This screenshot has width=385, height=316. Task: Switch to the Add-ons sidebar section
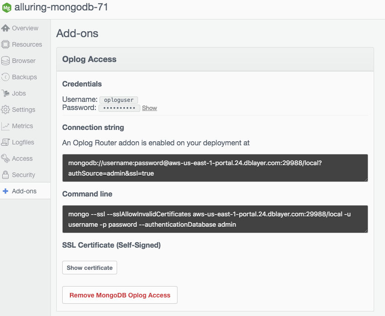click(x=24, y=191)
